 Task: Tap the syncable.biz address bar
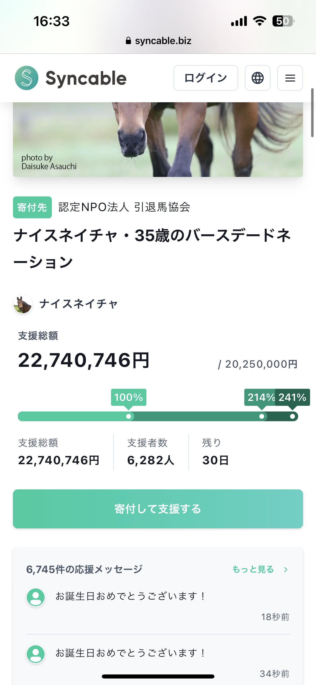[x=163, y=41]
